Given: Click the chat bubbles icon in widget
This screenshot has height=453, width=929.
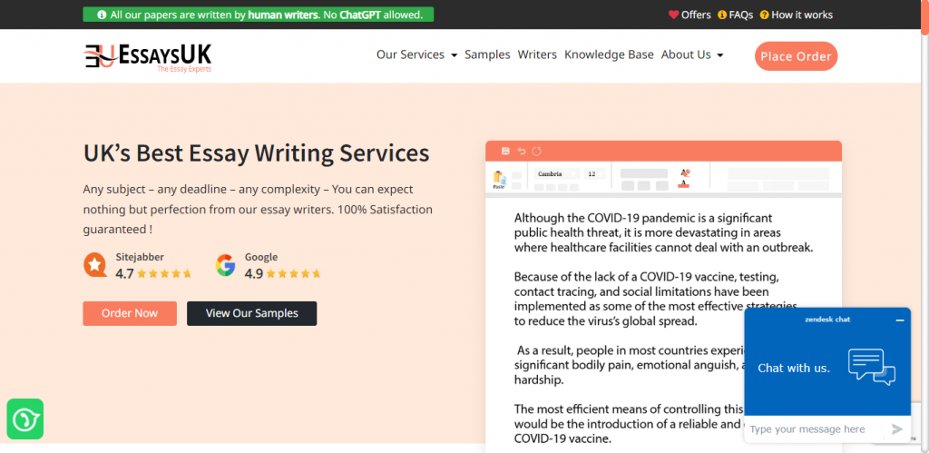Looking at the screenshot, I should (x=872, y=367).
